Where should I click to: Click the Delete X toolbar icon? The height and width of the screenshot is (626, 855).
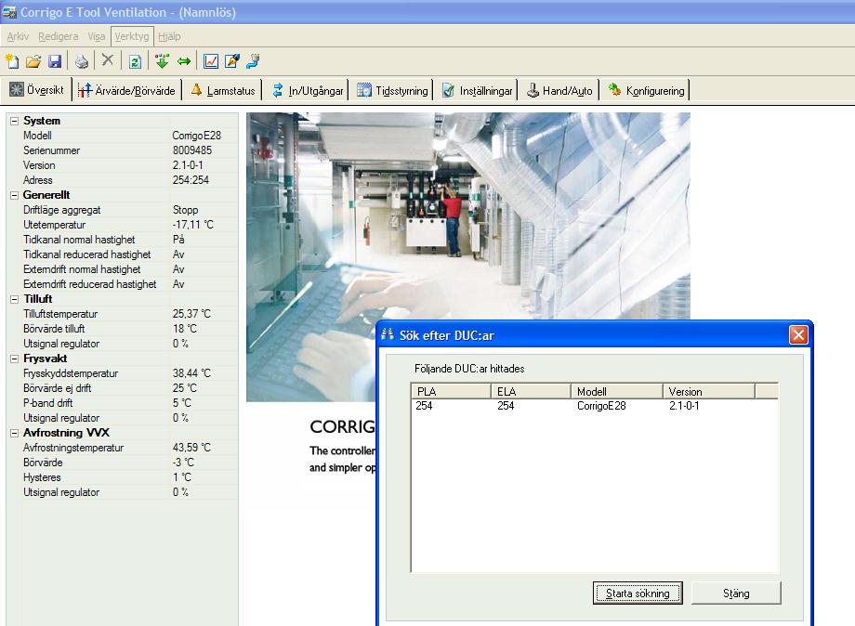point(108,60)
